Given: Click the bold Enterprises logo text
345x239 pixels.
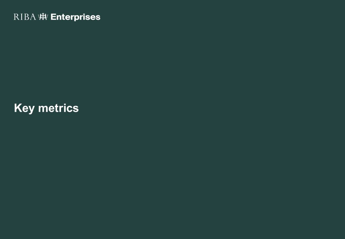Looking at the screenshot, I should click(76, 17).
